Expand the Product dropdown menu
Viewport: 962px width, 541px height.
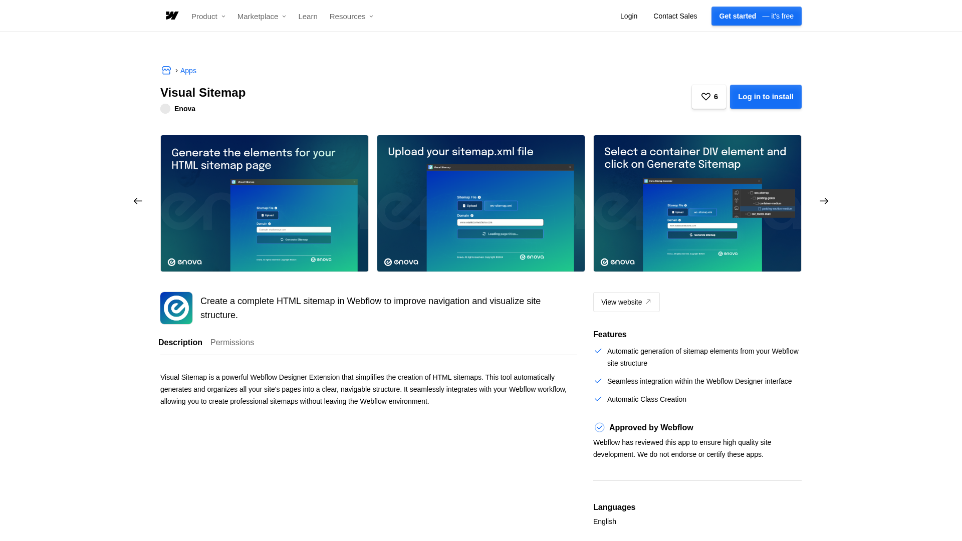208,17
